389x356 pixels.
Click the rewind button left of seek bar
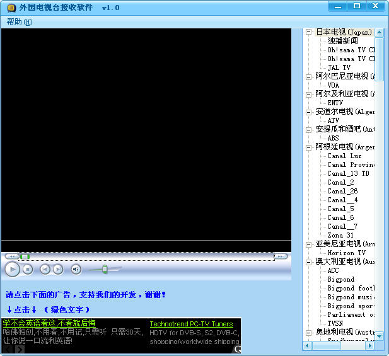point(11,256)
